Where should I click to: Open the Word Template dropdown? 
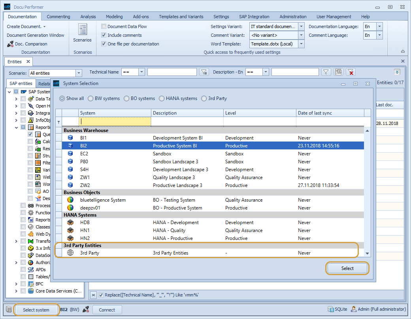click(x=302, y=44)
